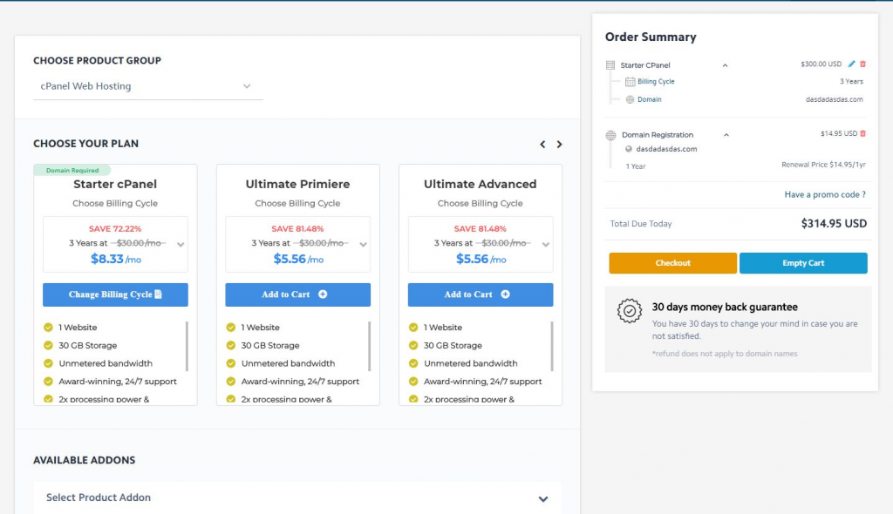This screenshot has width=893, height=514.
Task: Click the calendar icon beside Billing Cycle
Action: (630, 82)
